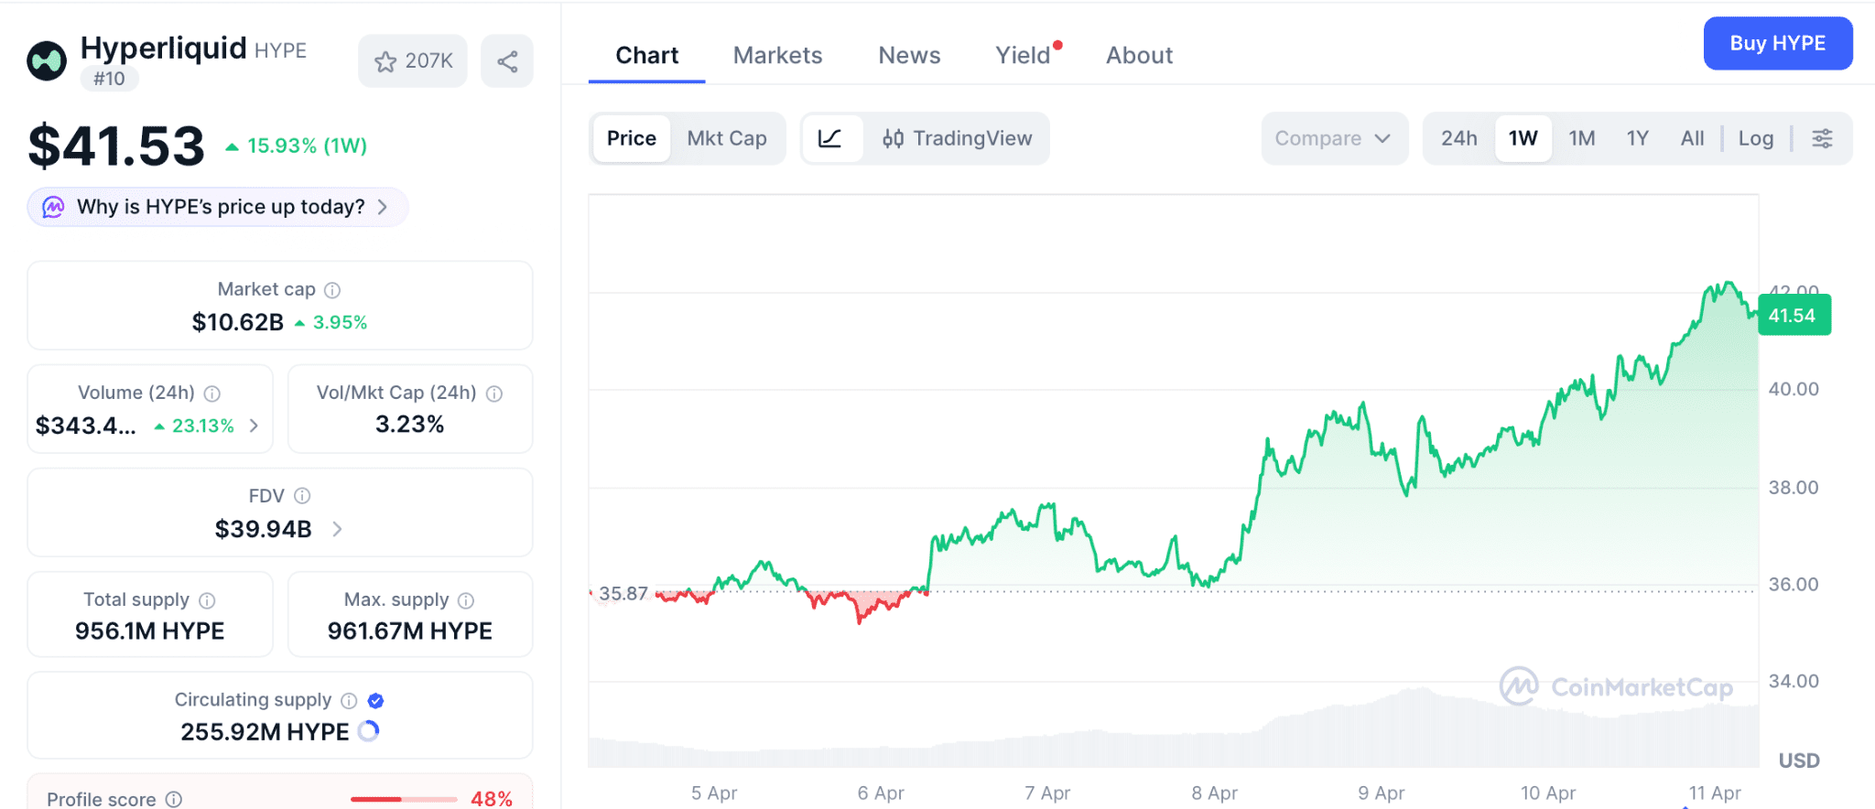Click the Profile score progress bar
1875x809 pixels.
[x=403, y=799]
